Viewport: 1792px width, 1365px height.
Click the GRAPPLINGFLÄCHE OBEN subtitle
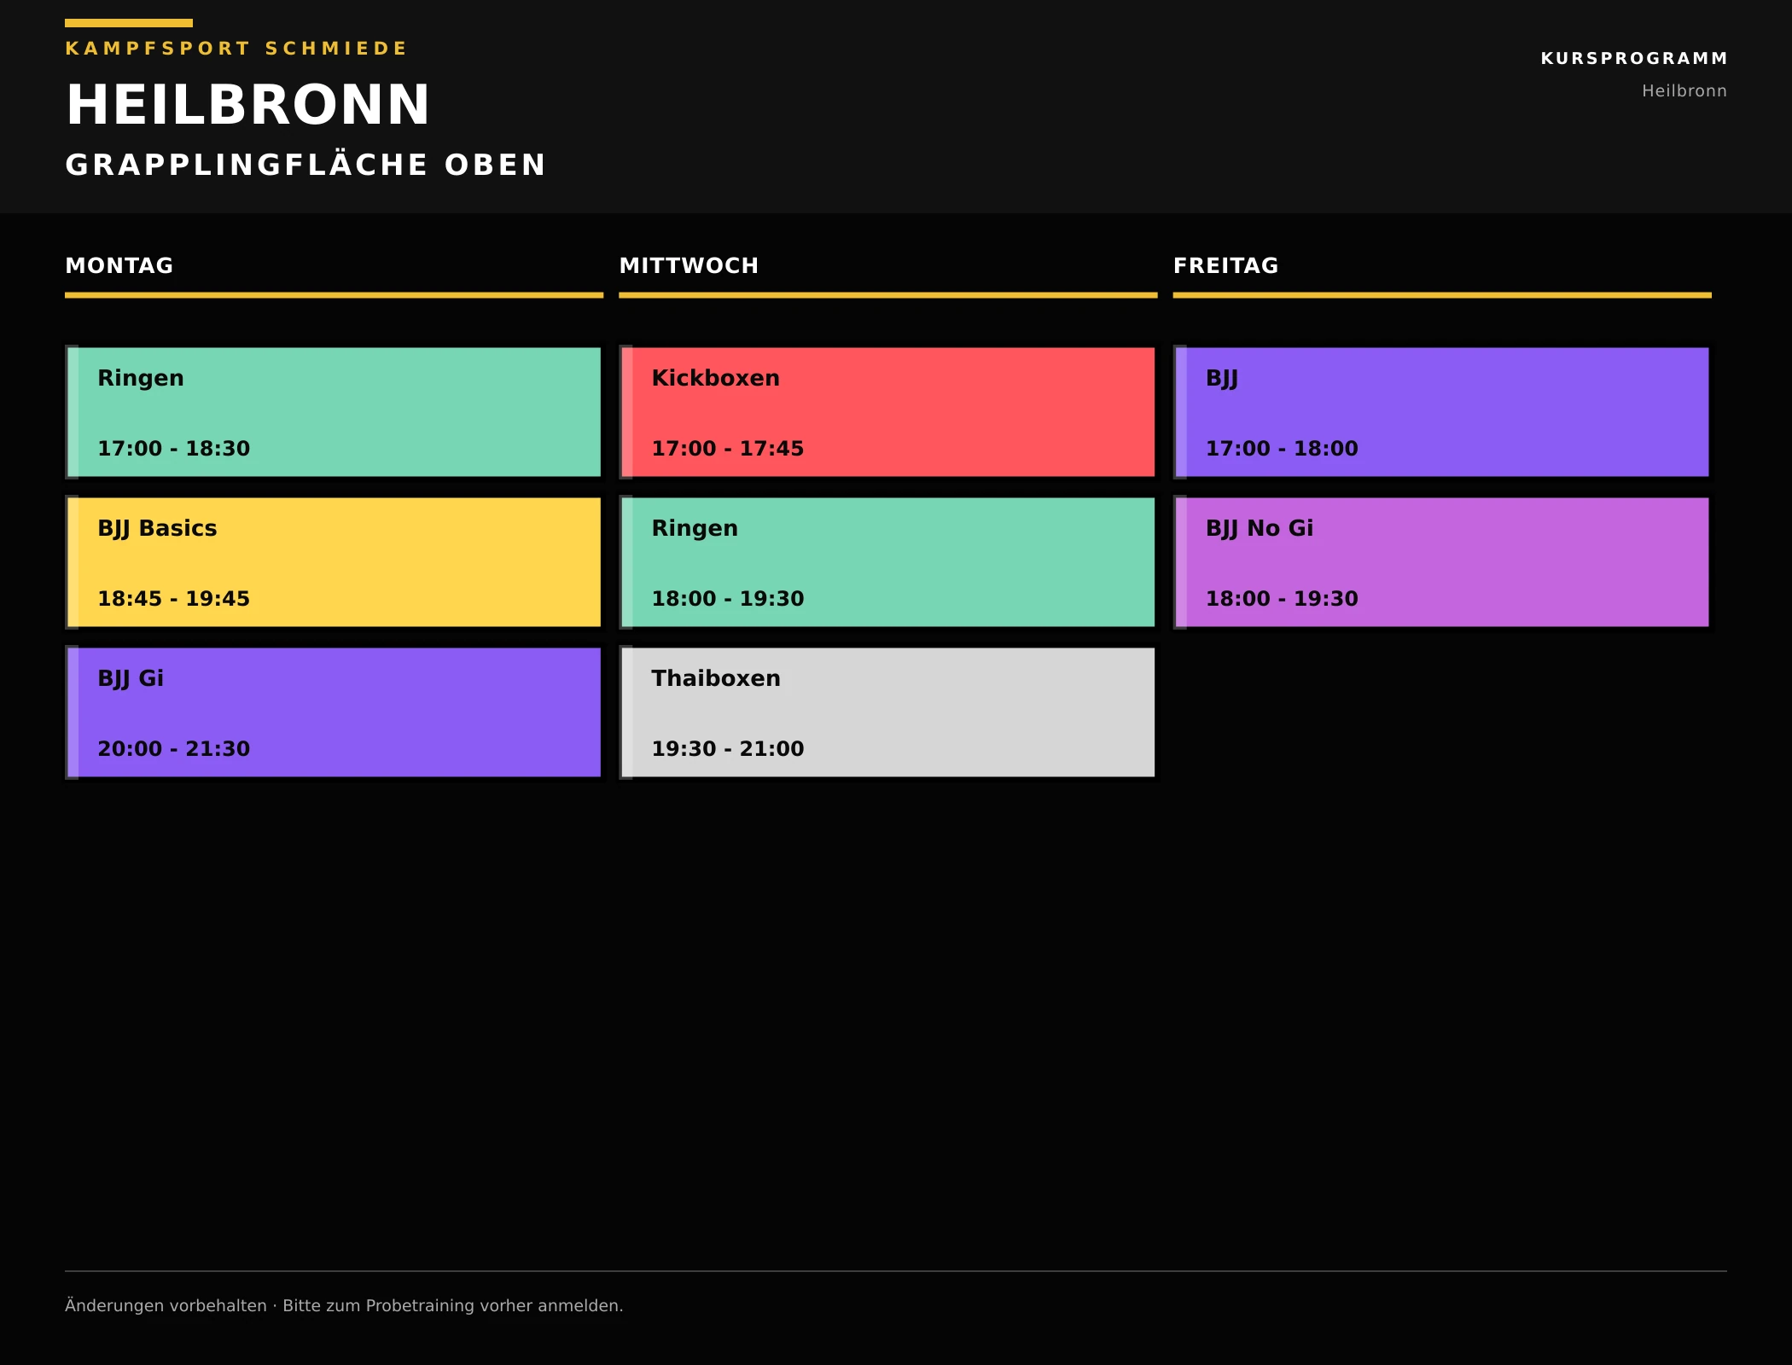(305, 165)
